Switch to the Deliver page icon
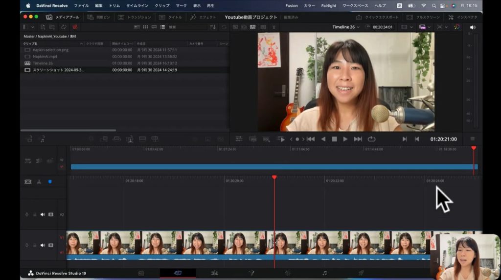Screen dimensions: 501x280 [361, 273]
